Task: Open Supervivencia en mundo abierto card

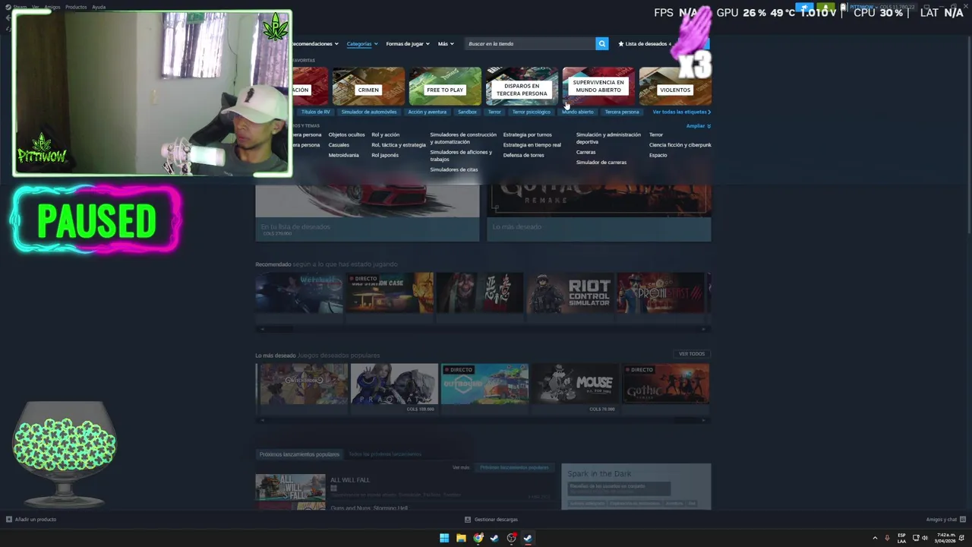Action: point(598,86)
